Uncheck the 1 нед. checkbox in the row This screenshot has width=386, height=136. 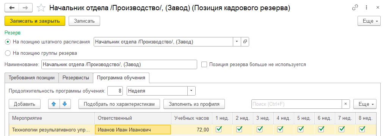(x=218, y=129)
